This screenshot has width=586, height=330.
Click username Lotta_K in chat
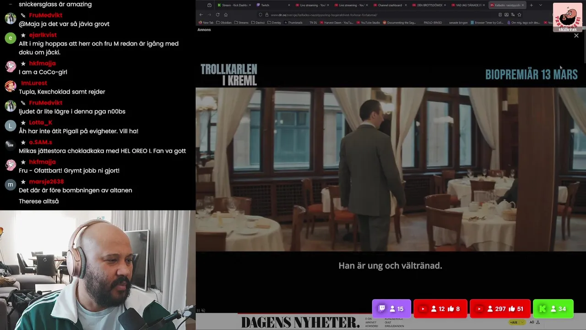pyautogui.click(x=40, y=122)
